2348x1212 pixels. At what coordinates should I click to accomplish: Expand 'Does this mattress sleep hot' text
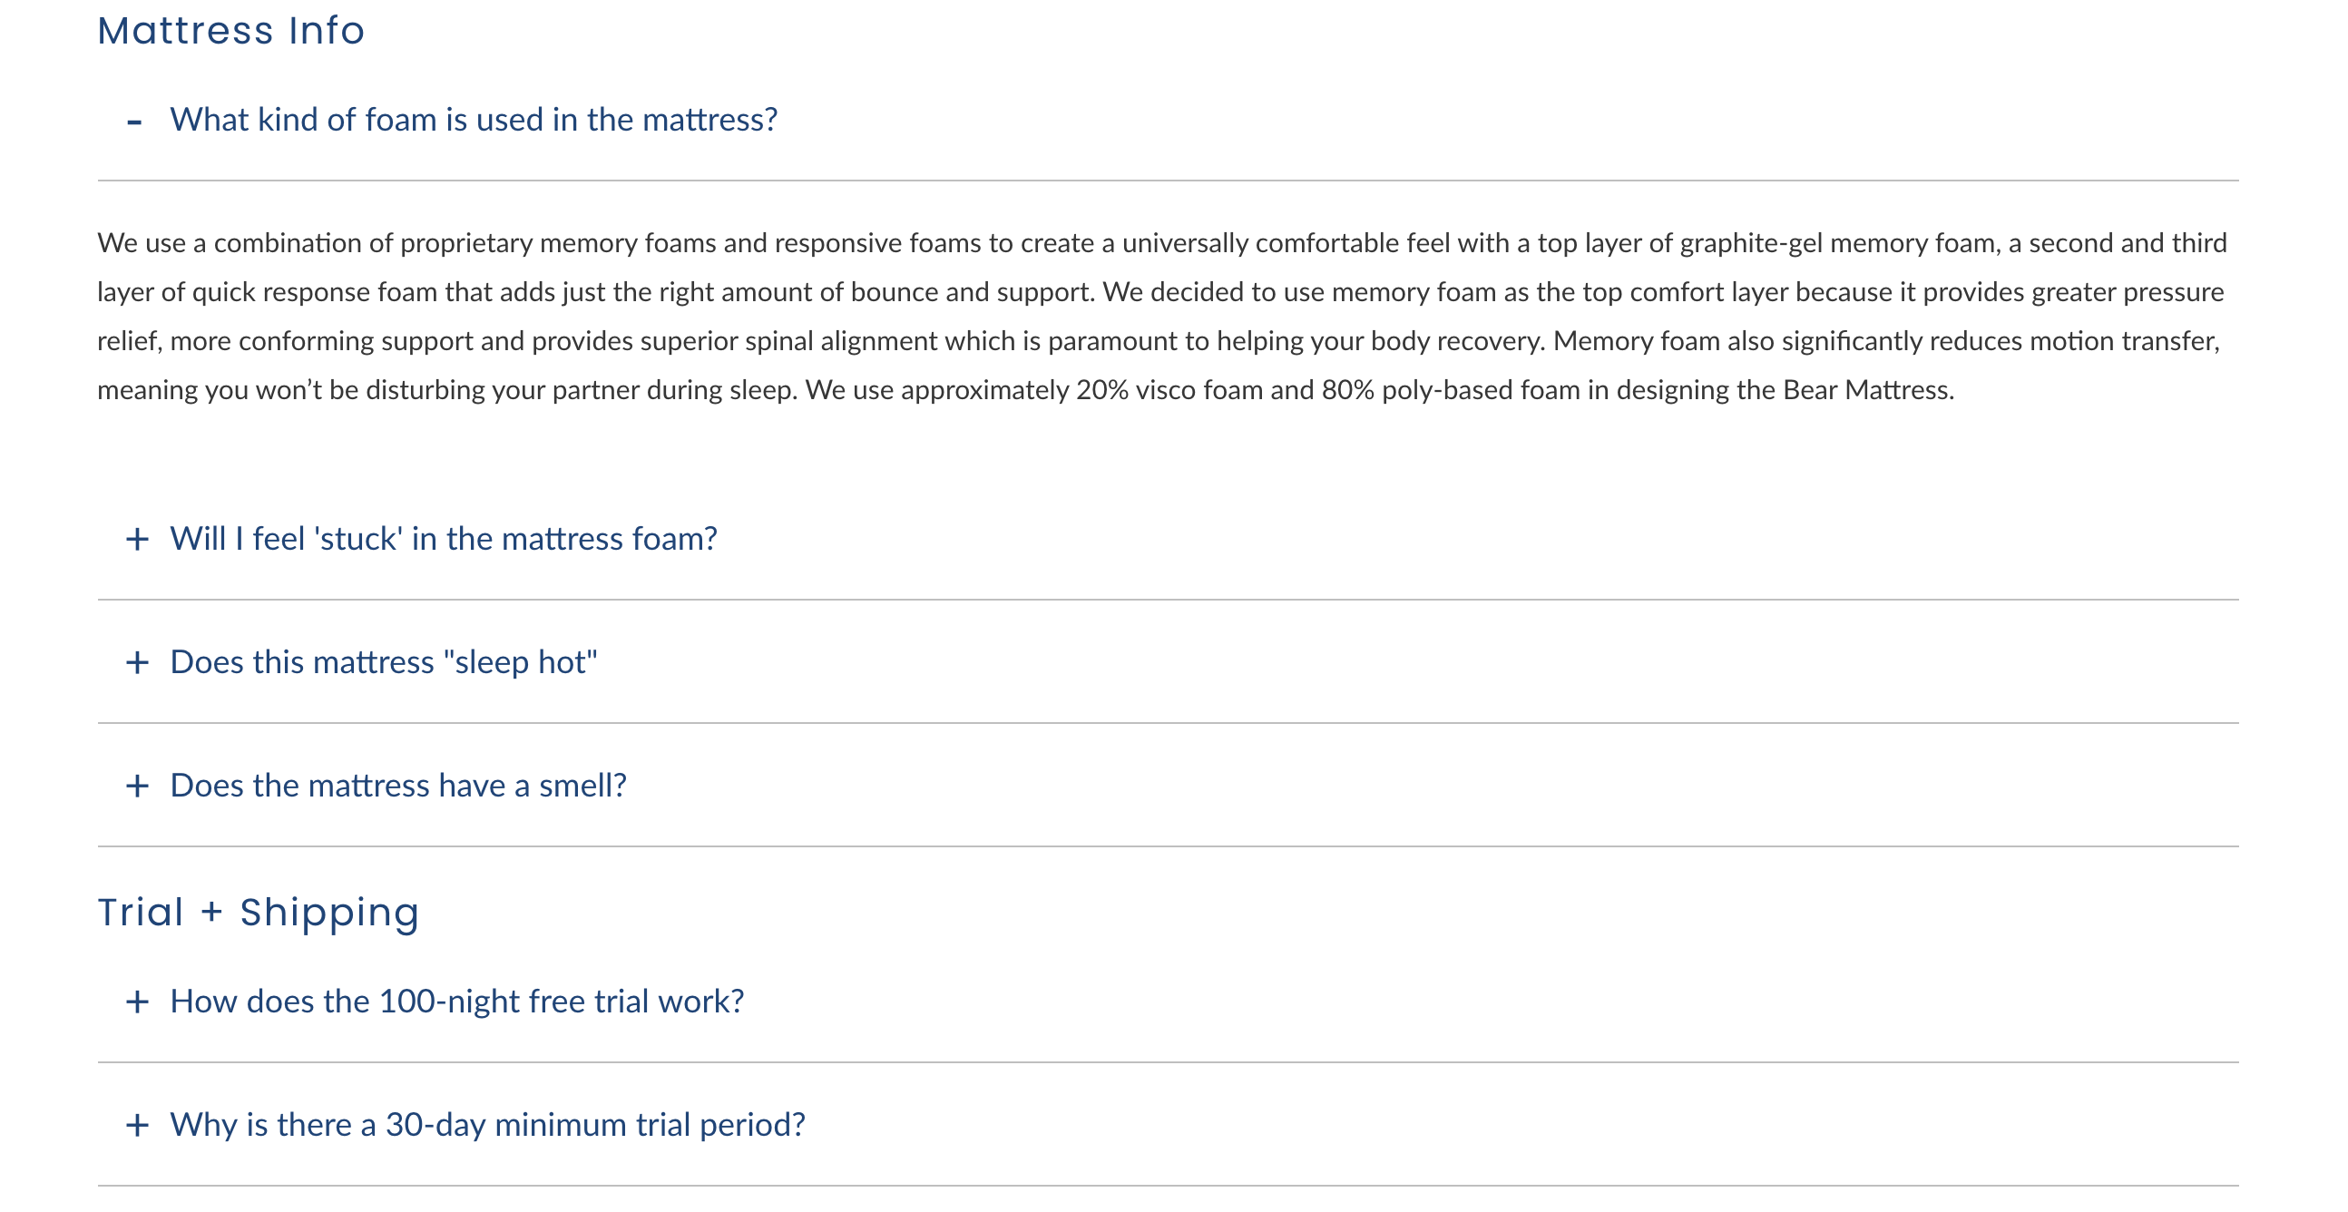(x=383, y=661)
